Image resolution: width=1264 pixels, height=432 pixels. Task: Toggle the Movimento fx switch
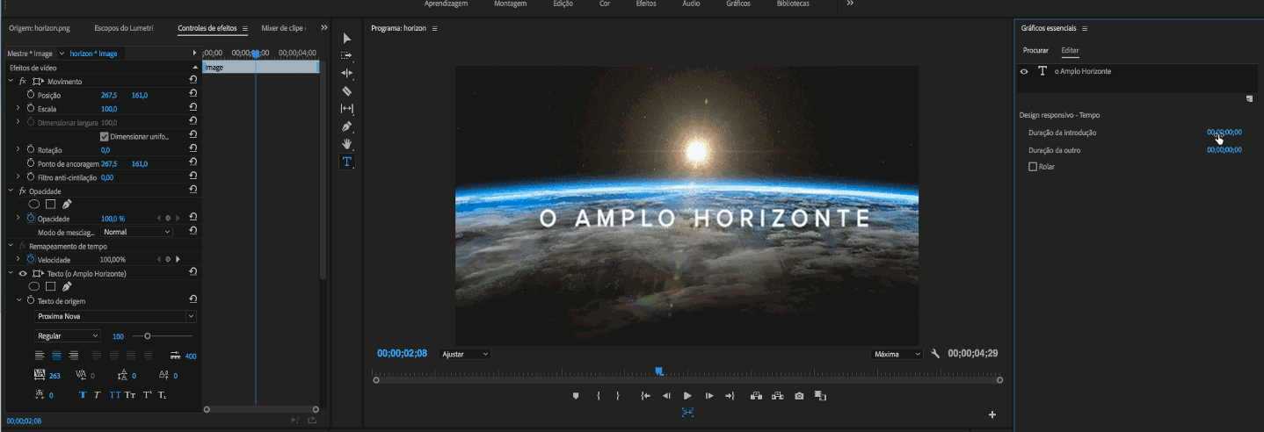pos(23,81)
